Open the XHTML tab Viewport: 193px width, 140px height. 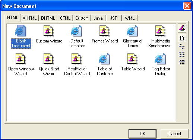coord(30,18)
